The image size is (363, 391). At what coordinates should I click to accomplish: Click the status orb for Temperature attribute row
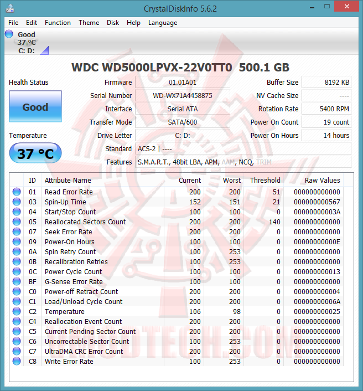(17, 311)
